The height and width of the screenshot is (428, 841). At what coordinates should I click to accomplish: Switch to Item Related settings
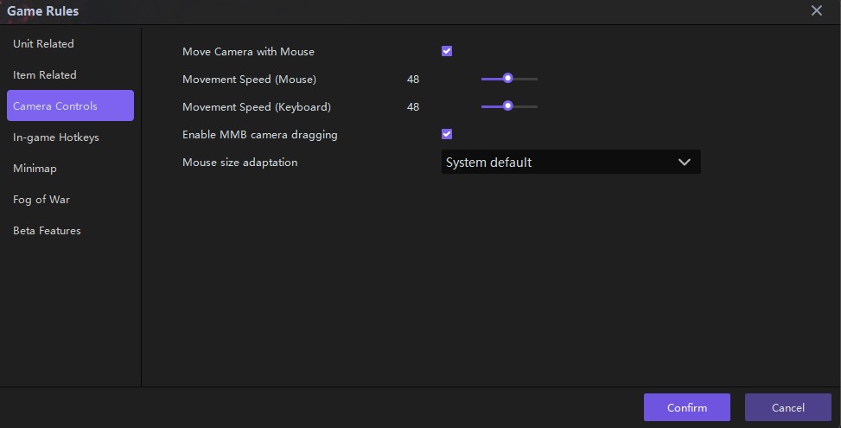coord(45,75)
